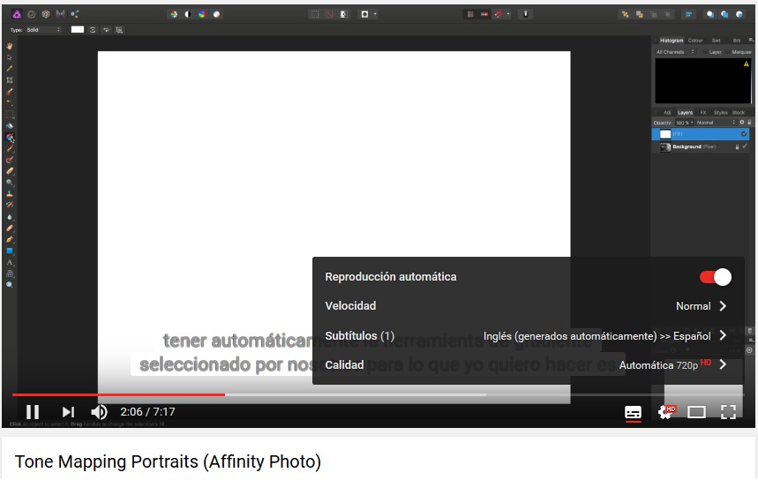Switch to the Styles tab
Viewport: 758px width, 480px height.
pyautogui.click(x=721, y=113)
